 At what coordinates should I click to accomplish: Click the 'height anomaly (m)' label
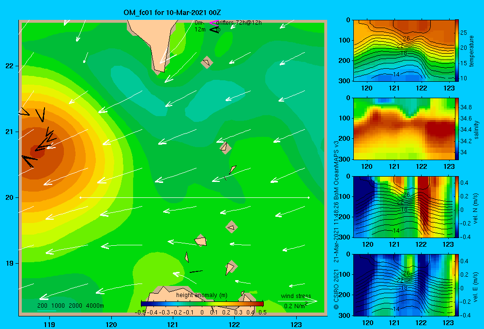[202, 295]
